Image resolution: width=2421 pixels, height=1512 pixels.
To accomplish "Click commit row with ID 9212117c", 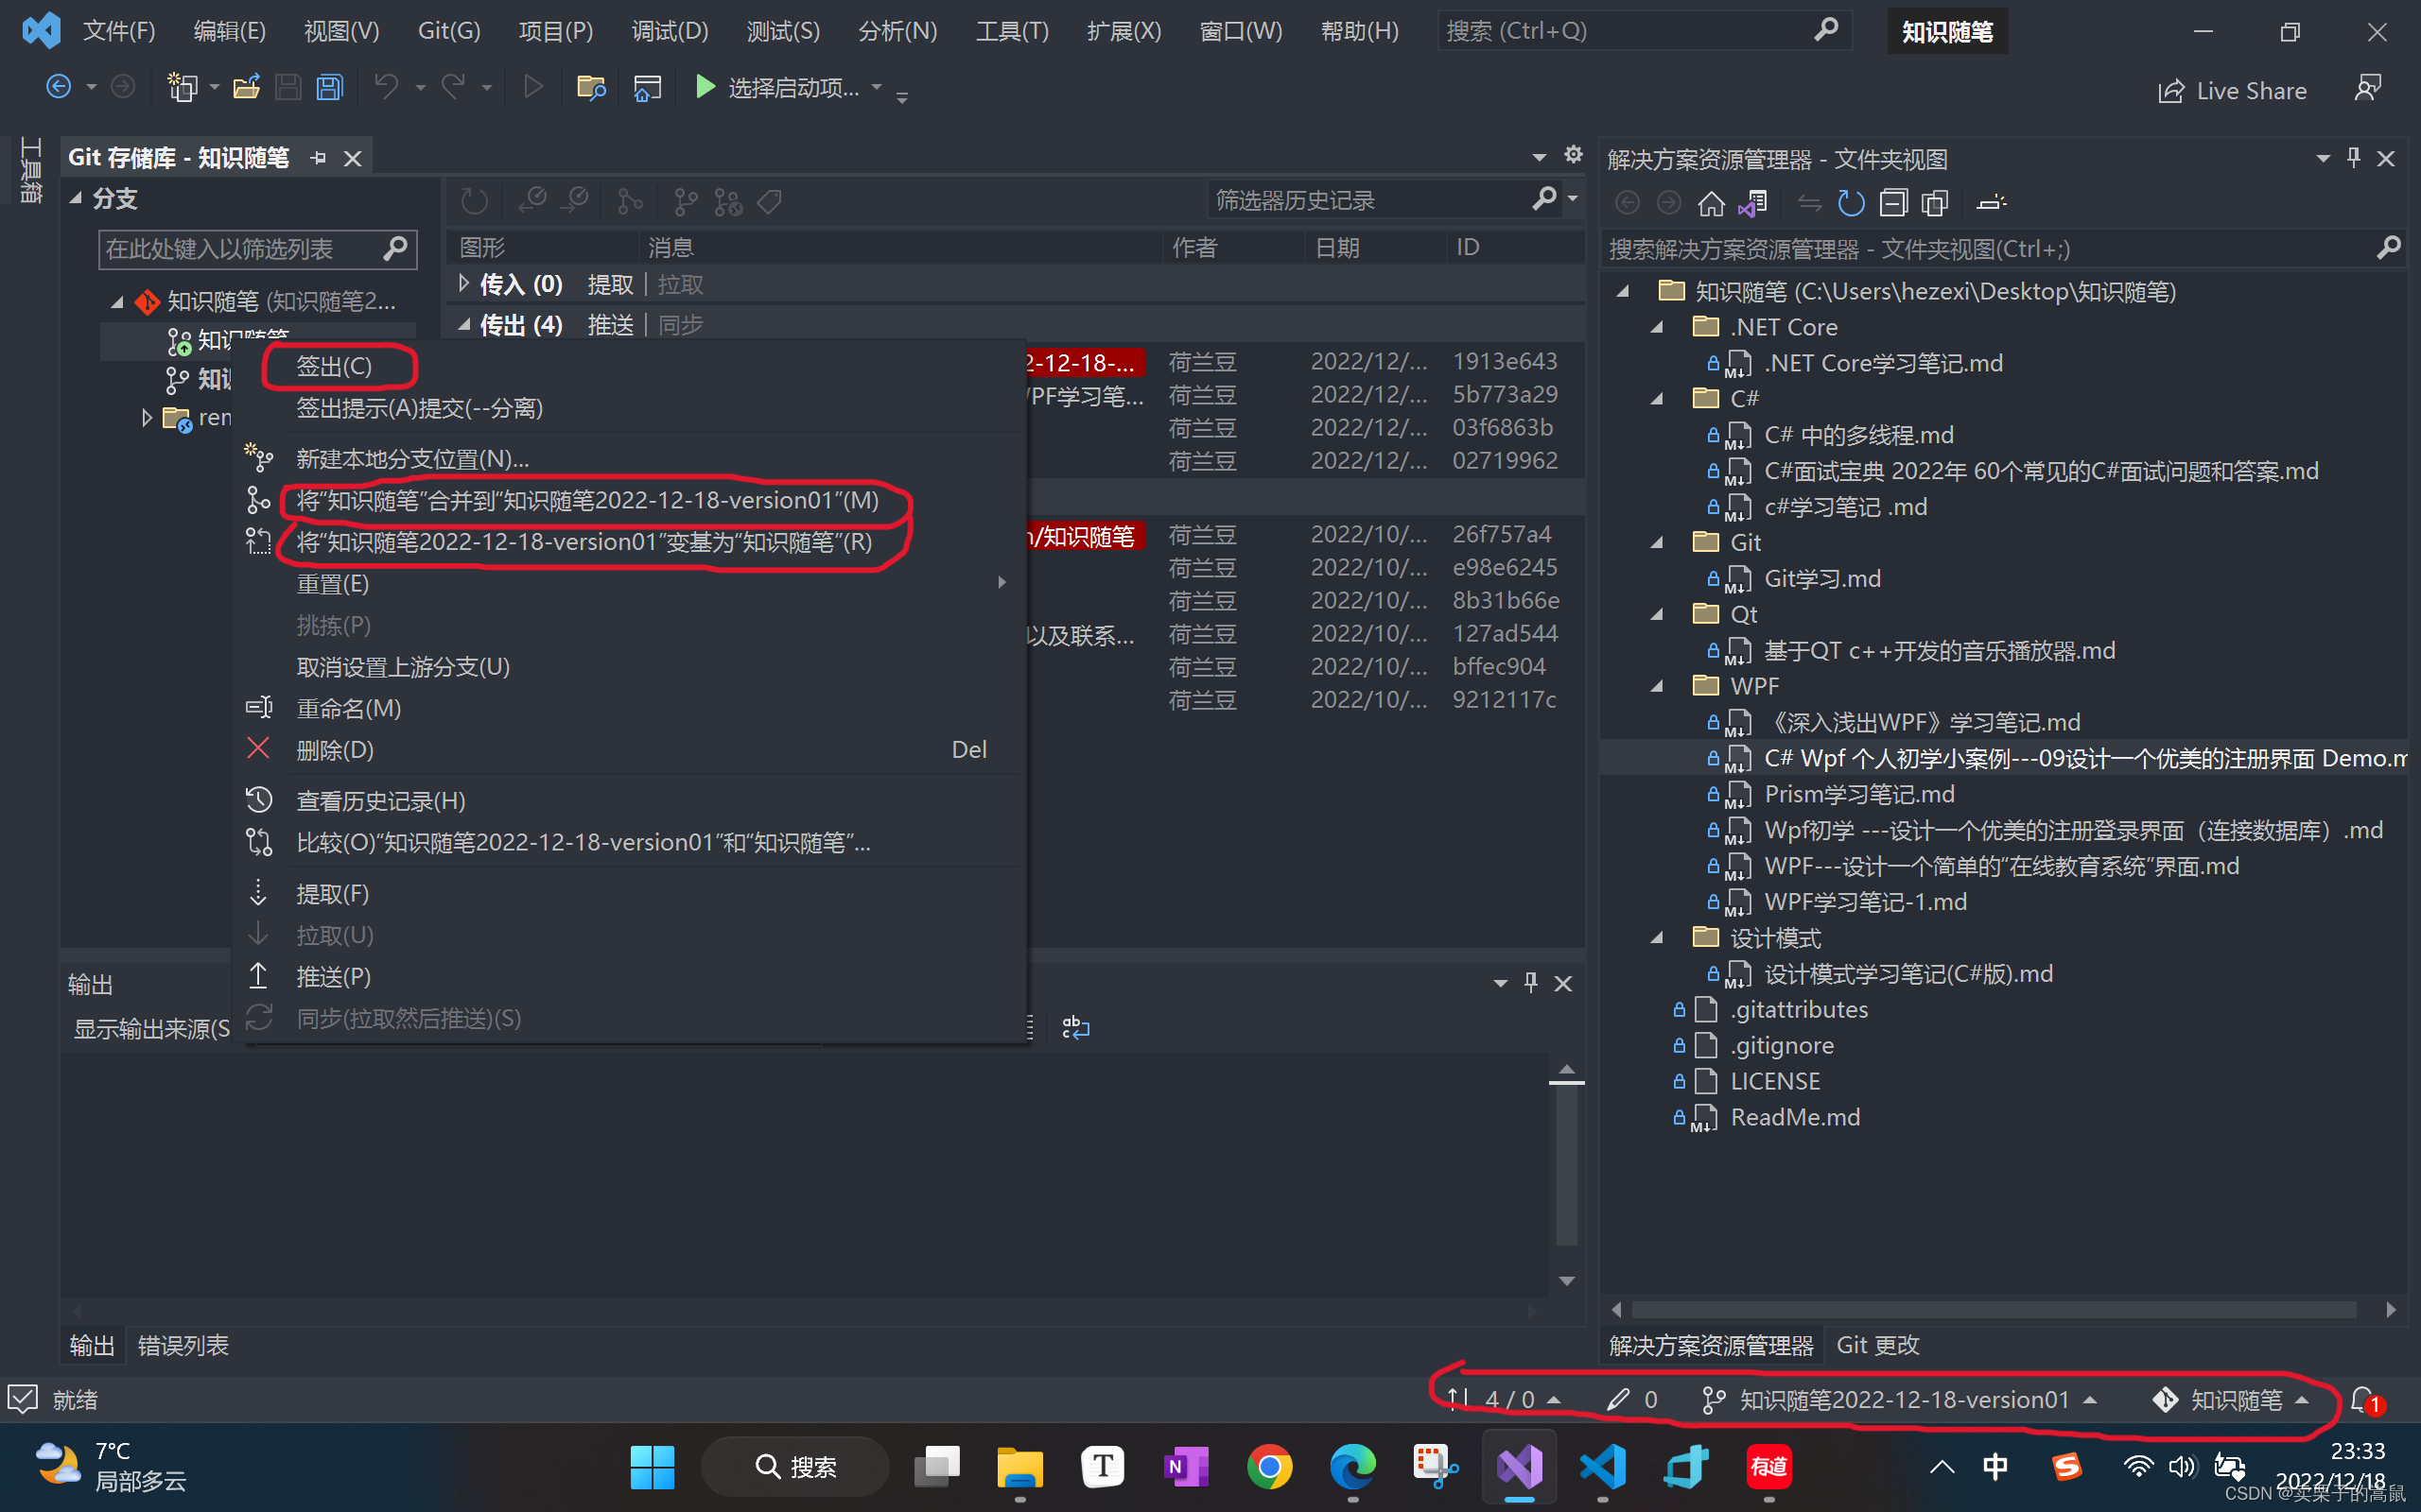I will (1017, 699).
